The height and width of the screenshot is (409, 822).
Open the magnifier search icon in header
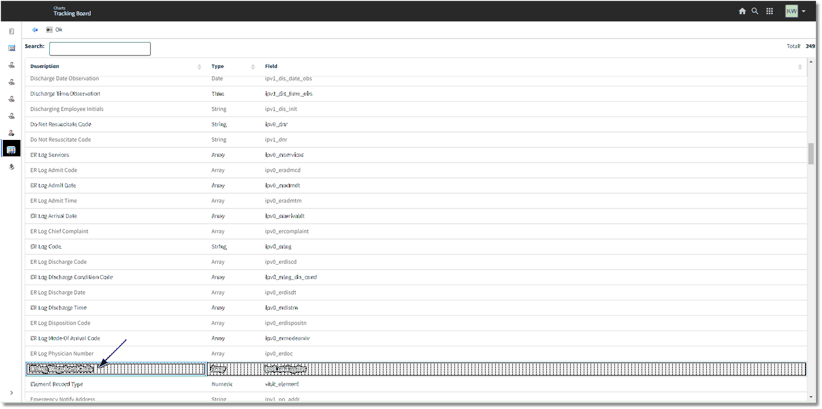755,11
